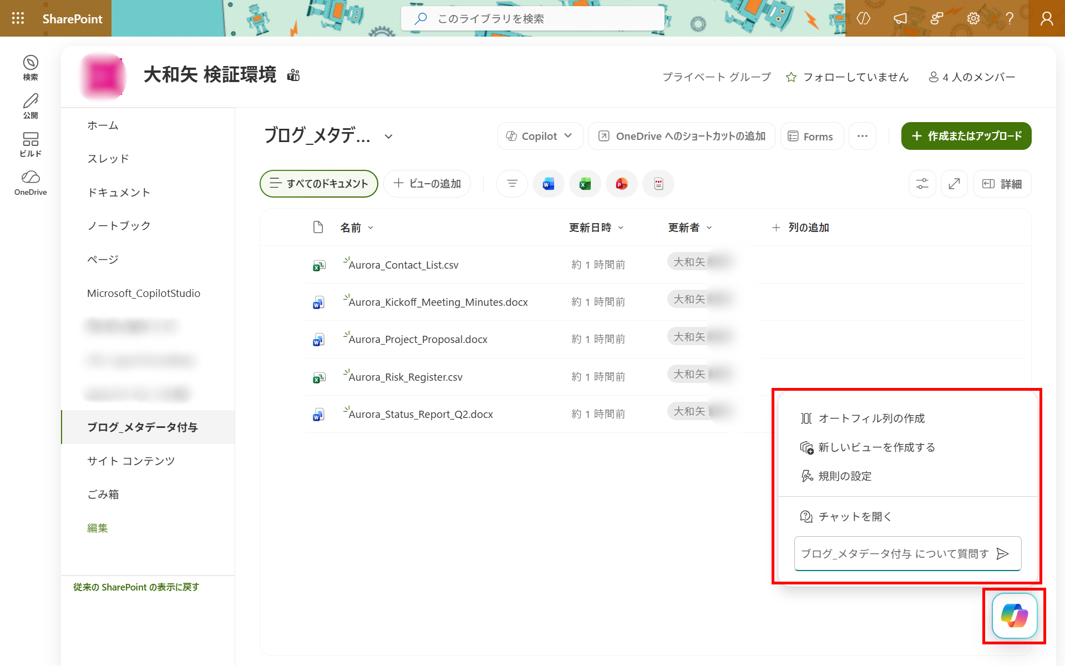This screenshot has height=666, width=1065.
Task: Open the Publish pencil icon in rail
Action: [31, 106]
